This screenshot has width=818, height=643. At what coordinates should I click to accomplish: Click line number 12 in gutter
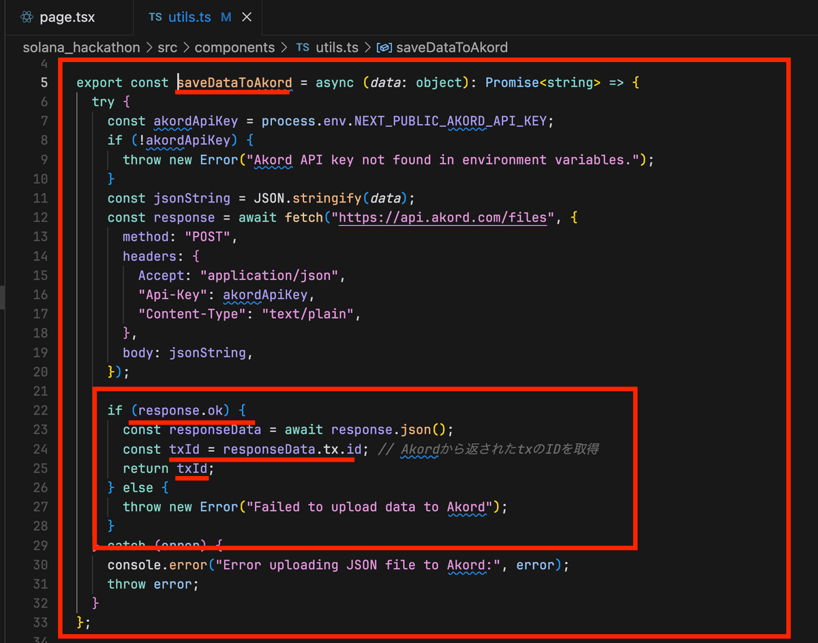[40, 218]
